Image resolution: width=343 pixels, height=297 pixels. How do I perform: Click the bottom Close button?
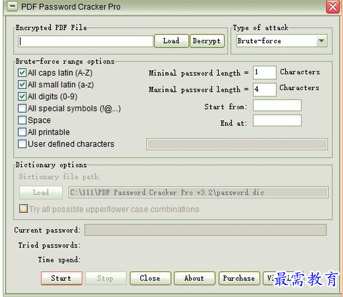[151, 278]
